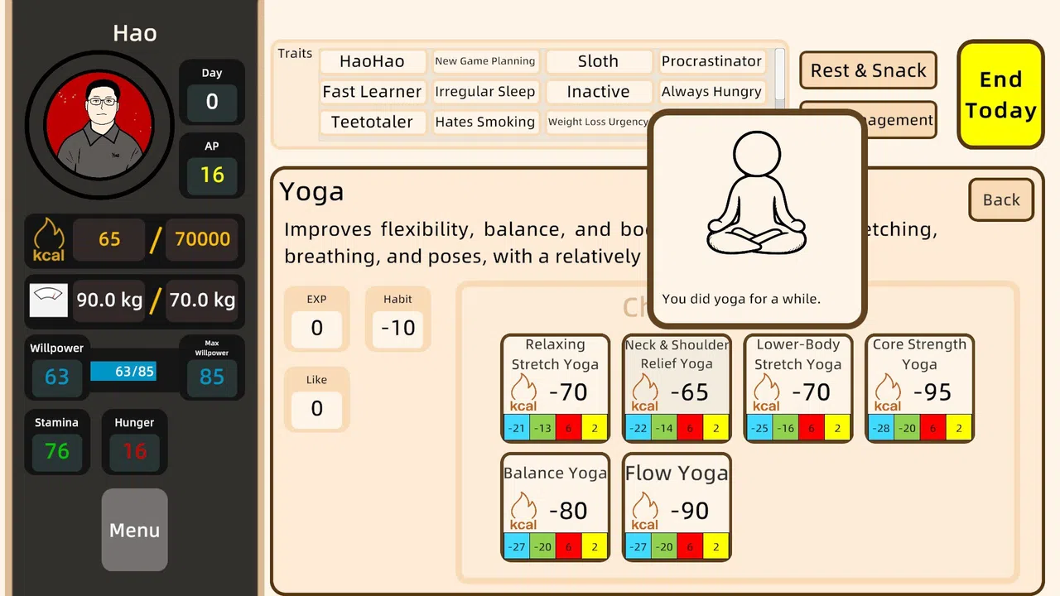Click the EXP value box
This screenshot has height=596, width=1060.
coord(316,329)
